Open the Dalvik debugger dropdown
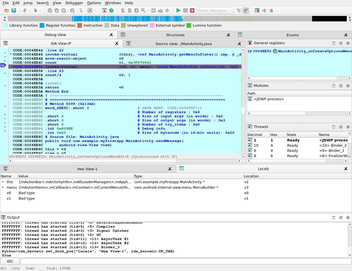 215,10
